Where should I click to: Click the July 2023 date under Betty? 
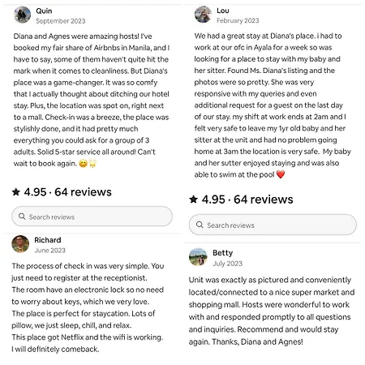point(227,264)
